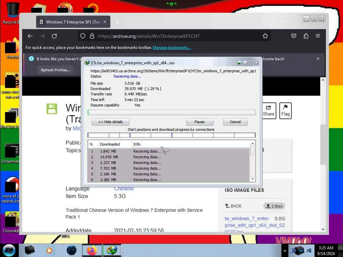Open the tw_windows_7_enterprise ISO file link
This screenshot has width=343, height=257.
tap(255, 225)
